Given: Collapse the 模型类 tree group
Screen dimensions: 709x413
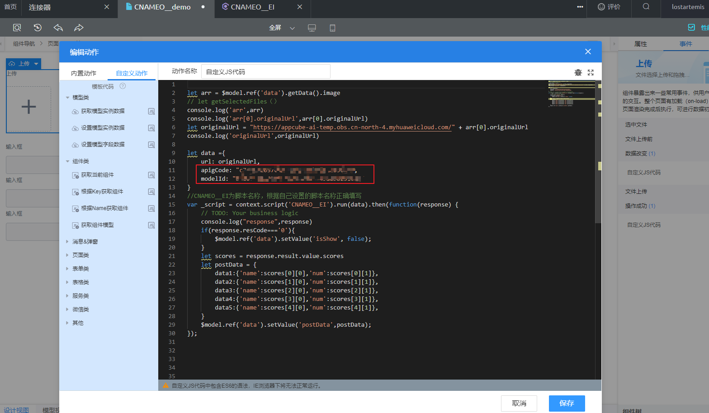Looking at the screenshot, I should coord(68,98).
